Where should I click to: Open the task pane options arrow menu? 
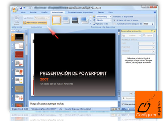click(x=152, y=31)
